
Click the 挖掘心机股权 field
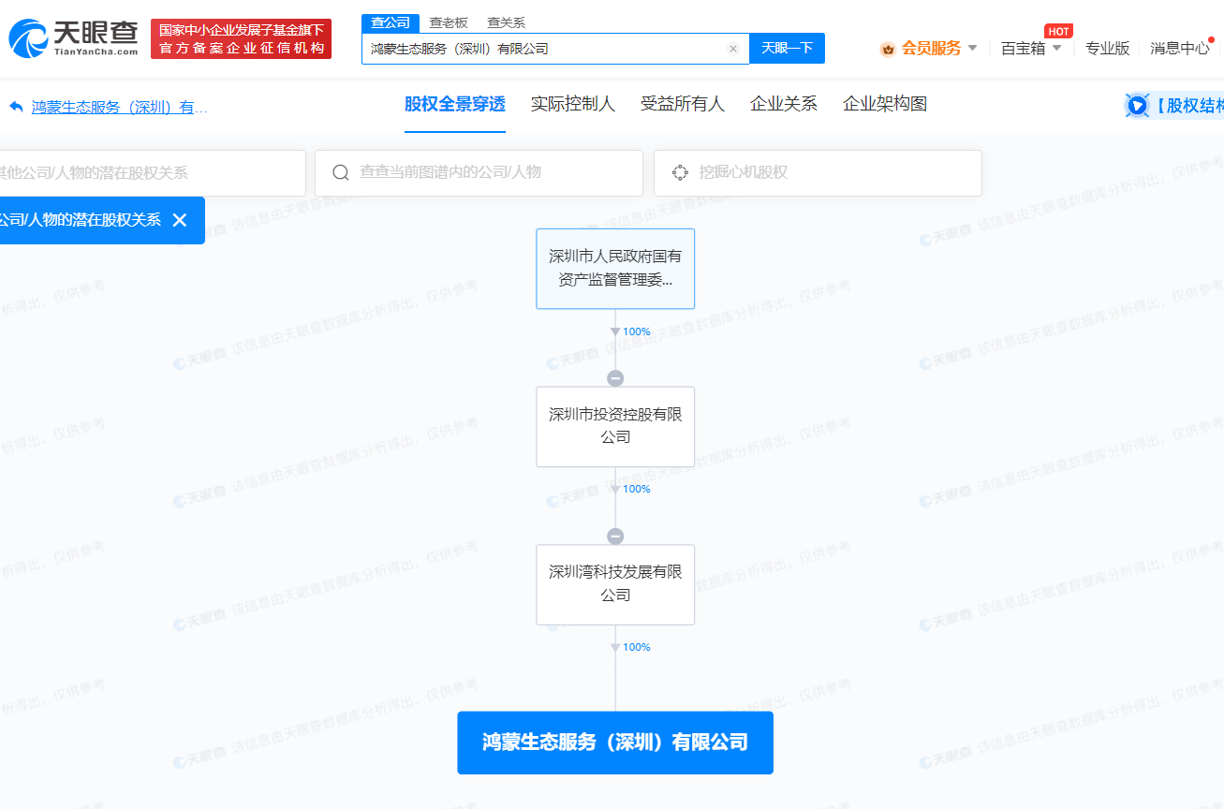[x=818, y=173]
